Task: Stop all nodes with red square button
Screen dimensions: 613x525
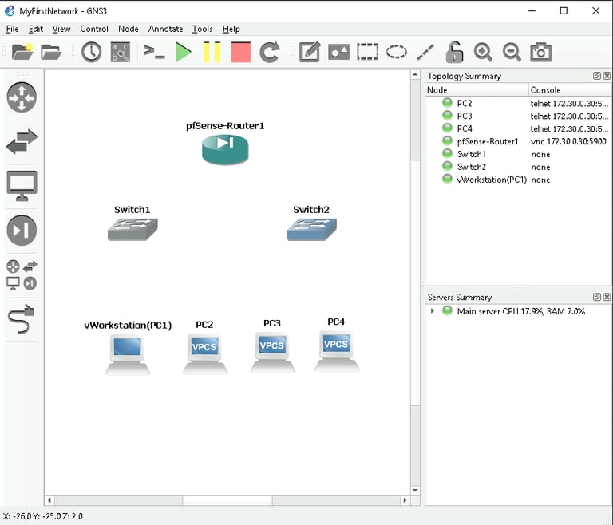Action: 241,52
